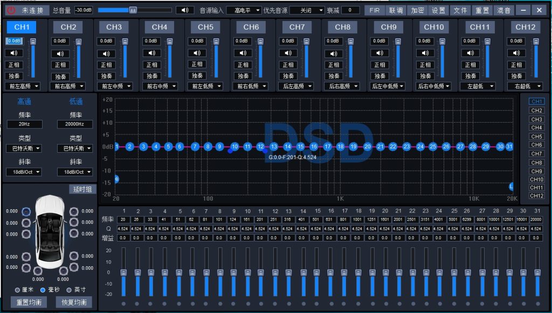Viewport: 552px width, 313px height.
Task: Select EQ node 1 on the response graph
Action: point(116,146)
